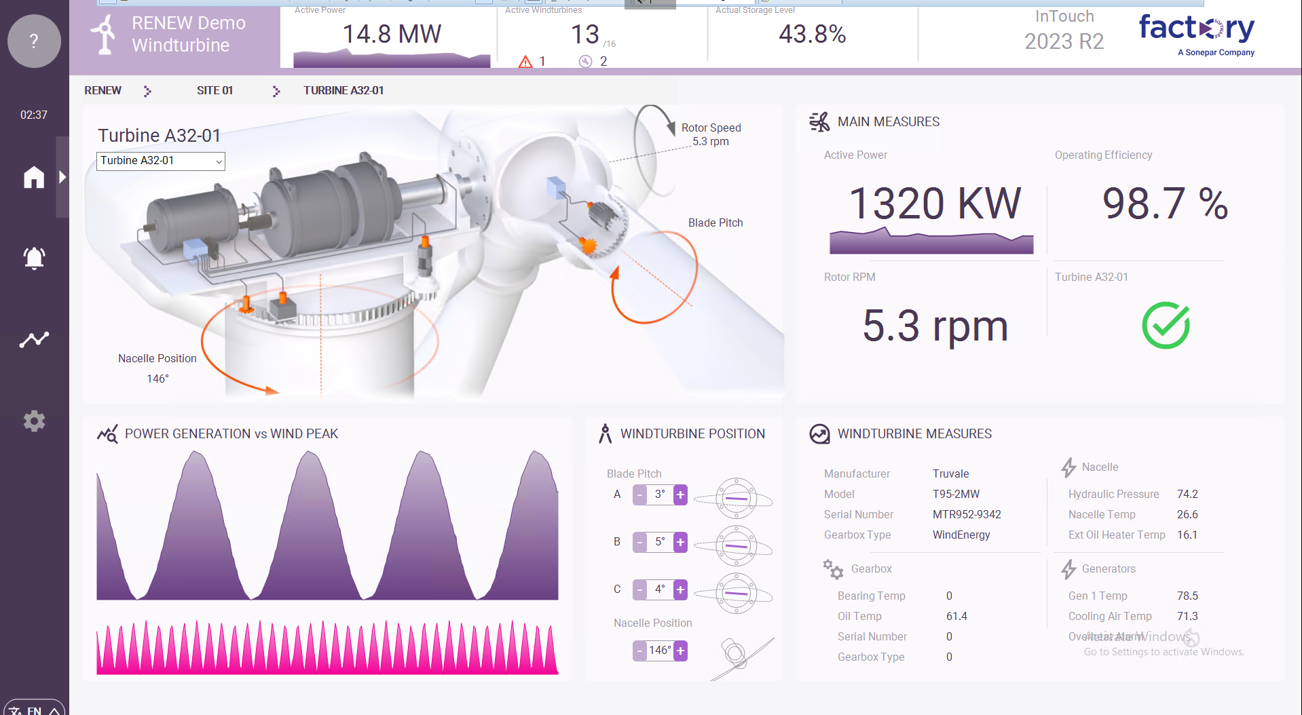Click chevron after RENEW breadcrumb

click(147, 91)
